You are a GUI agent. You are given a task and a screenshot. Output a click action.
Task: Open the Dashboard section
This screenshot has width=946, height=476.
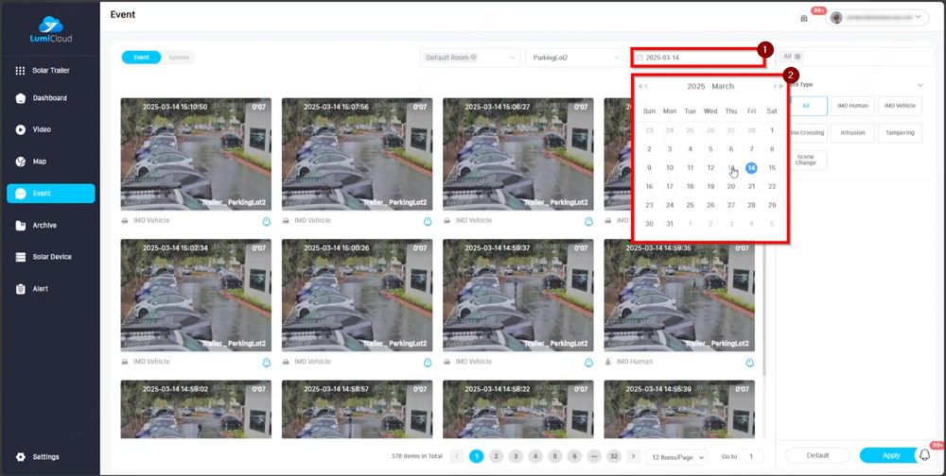coord(49,98)
